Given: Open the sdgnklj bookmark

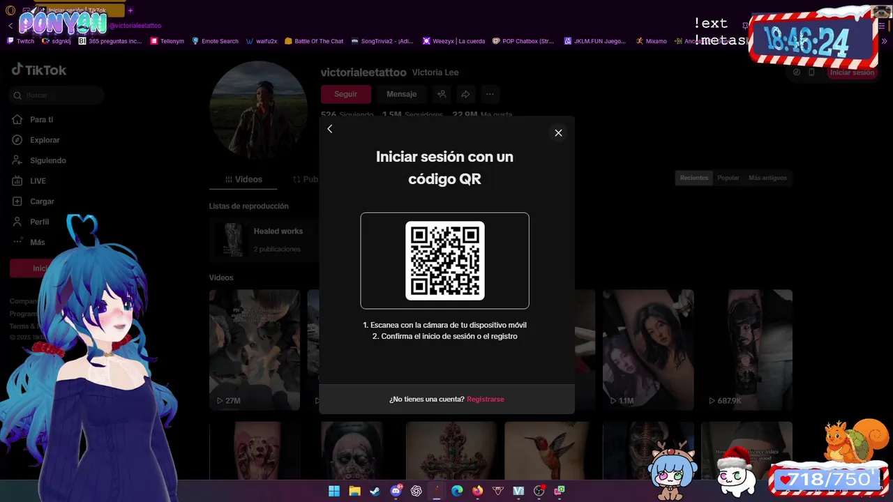Looking at the screenshot, I should coord(57,41).
